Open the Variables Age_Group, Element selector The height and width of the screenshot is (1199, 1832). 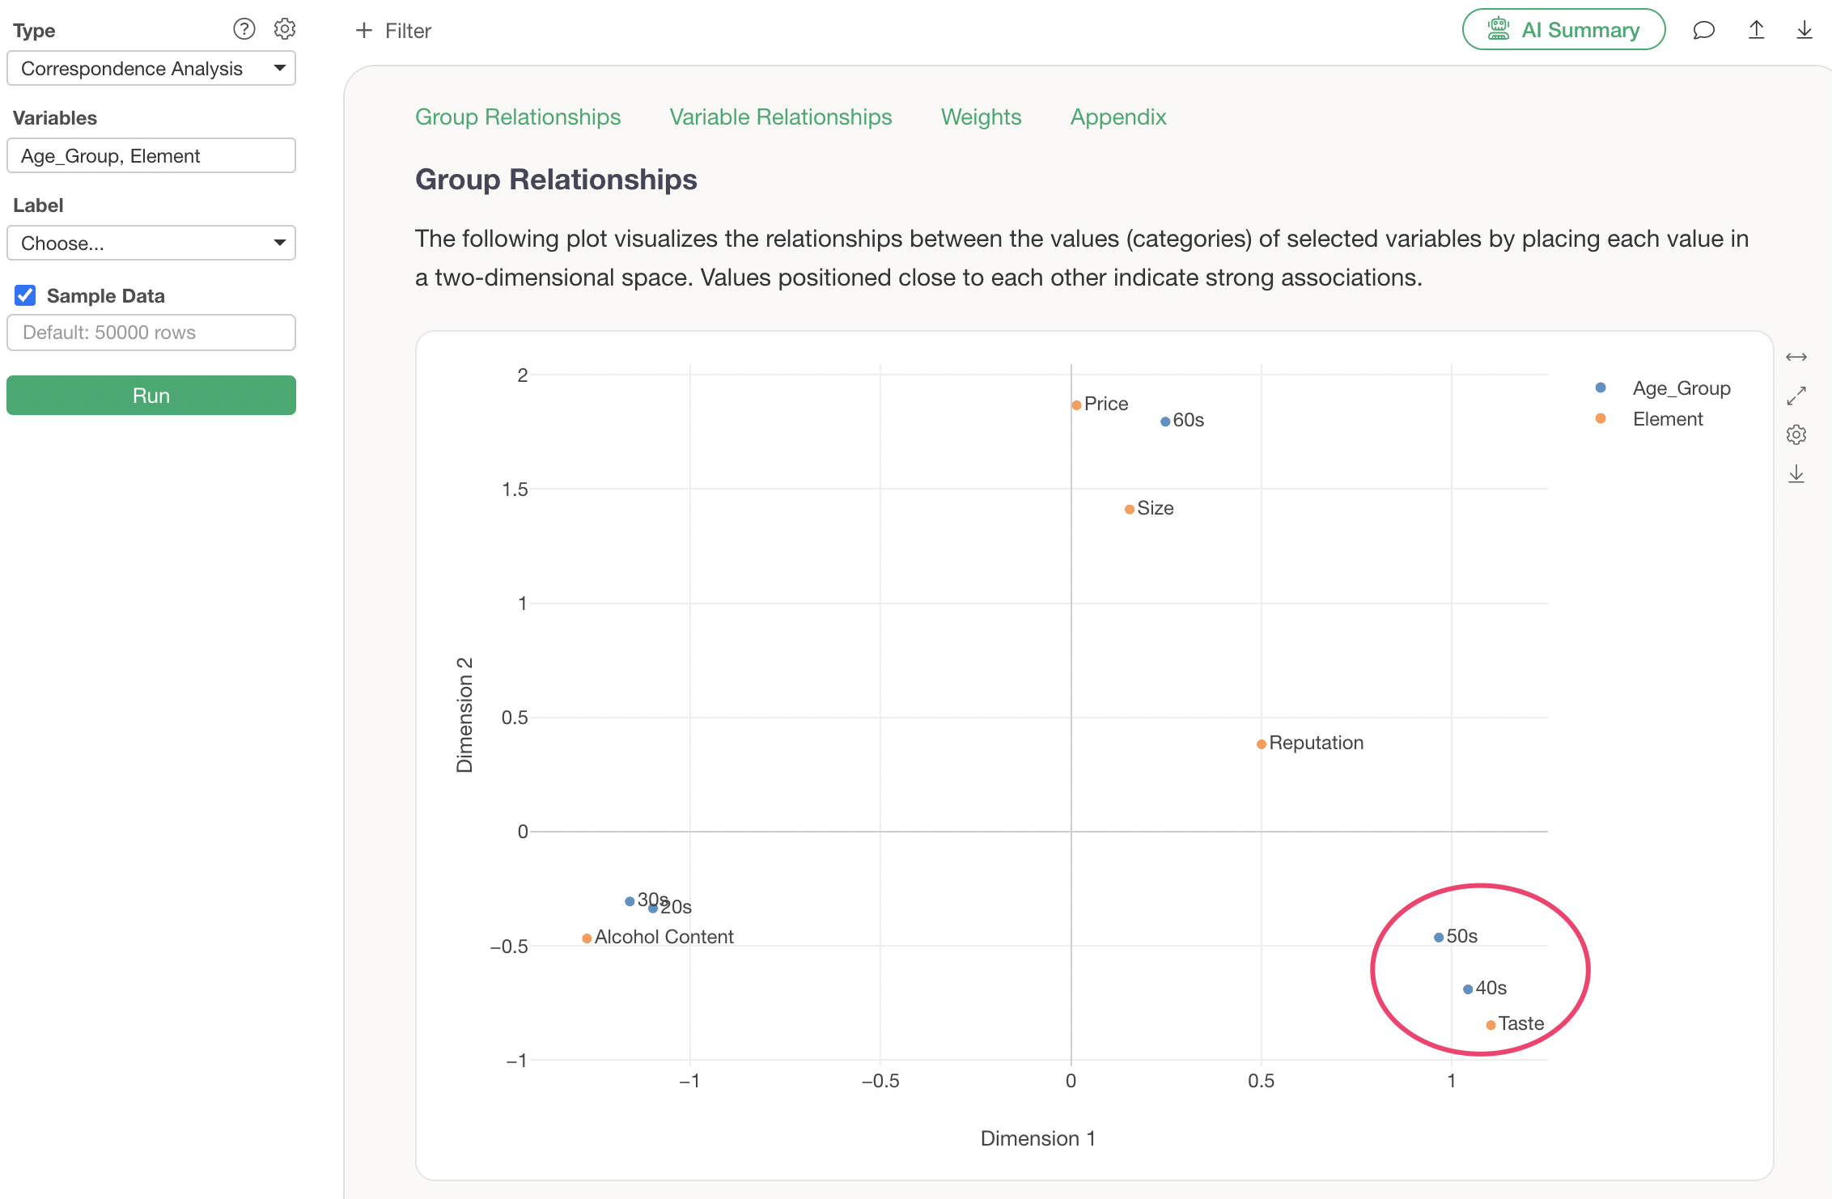[x=151, y=156]
